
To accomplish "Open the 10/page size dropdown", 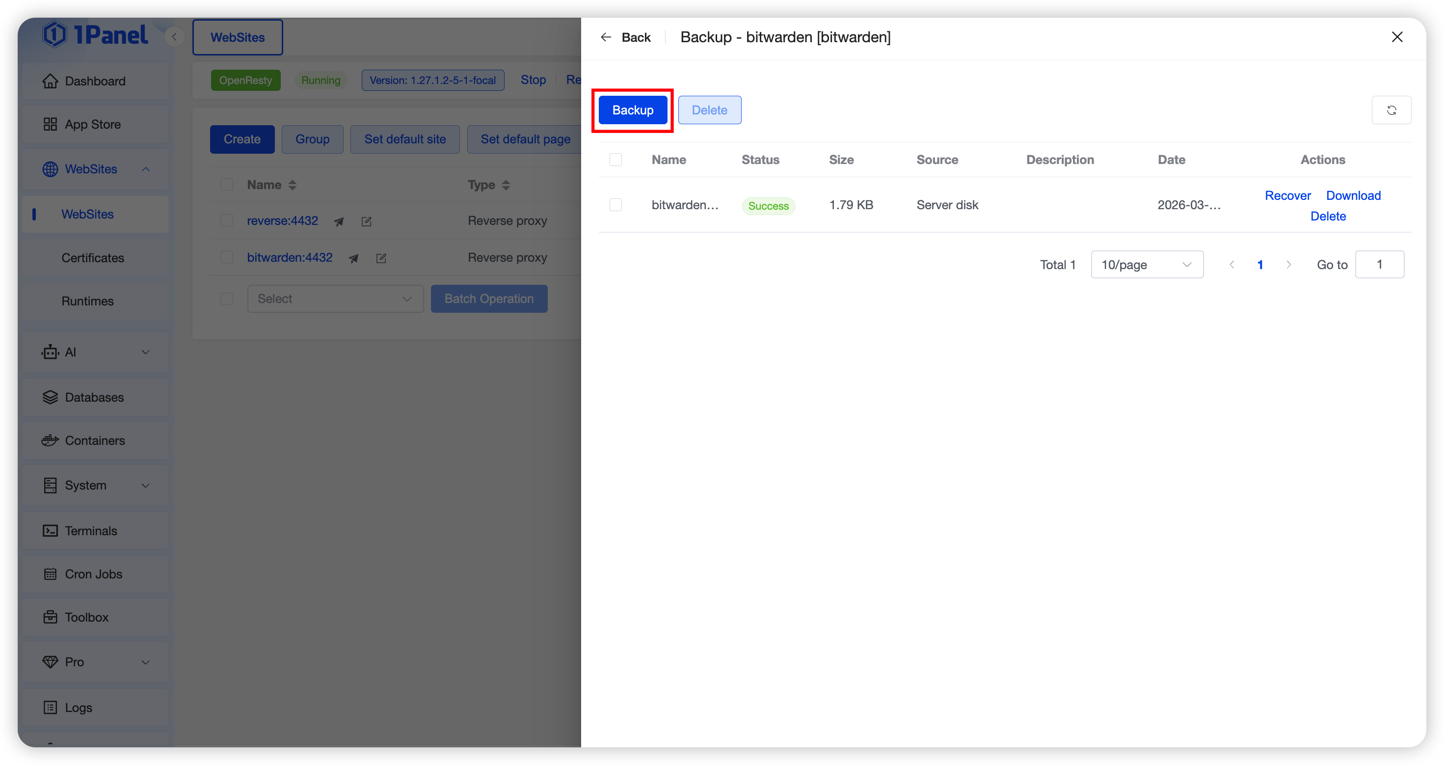I will pyautogui.click(x=1147, y=265).
